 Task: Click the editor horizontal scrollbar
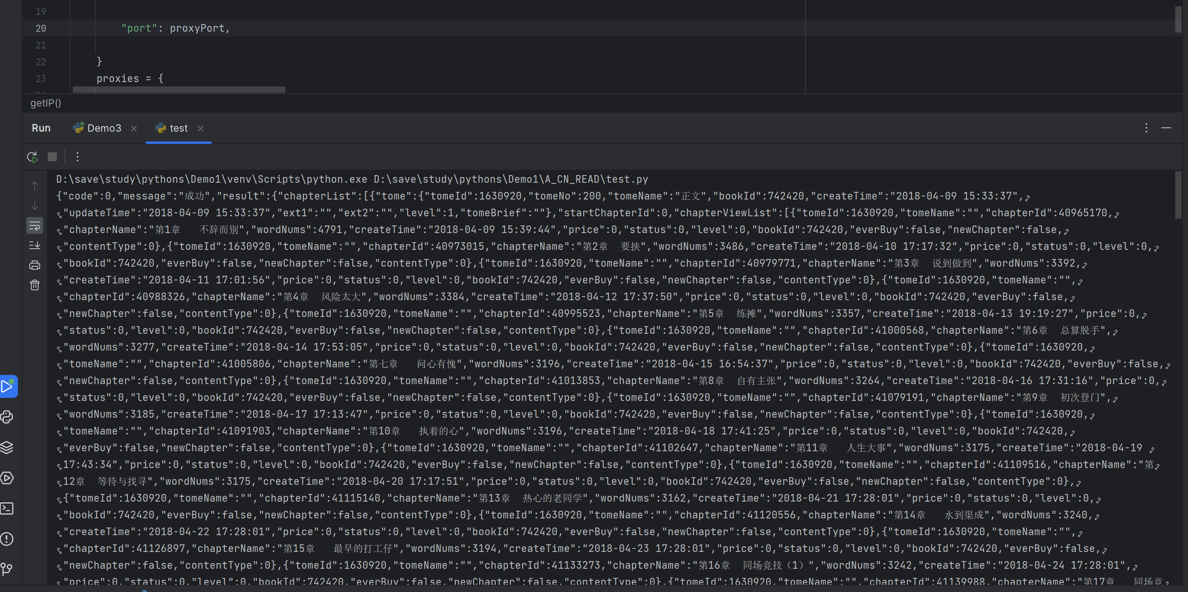point(179,89)
